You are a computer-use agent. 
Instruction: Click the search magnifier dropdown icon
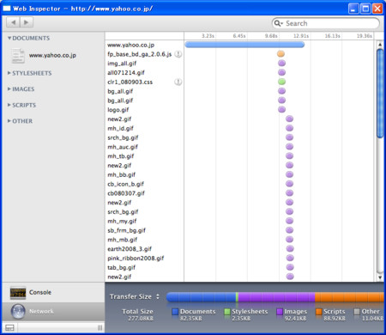coord(278,23)
